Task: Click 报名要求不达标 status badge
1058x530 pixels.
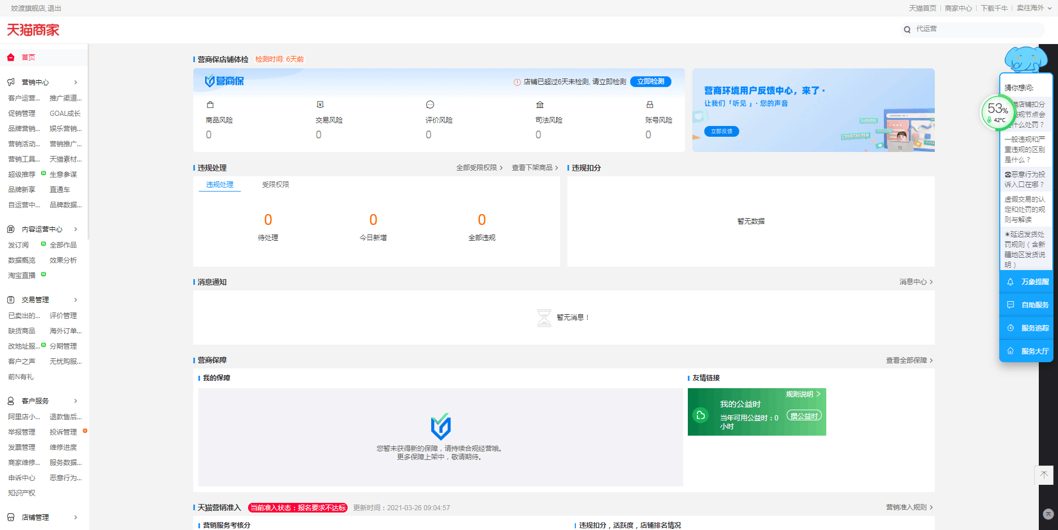Action: coord(298,508)
